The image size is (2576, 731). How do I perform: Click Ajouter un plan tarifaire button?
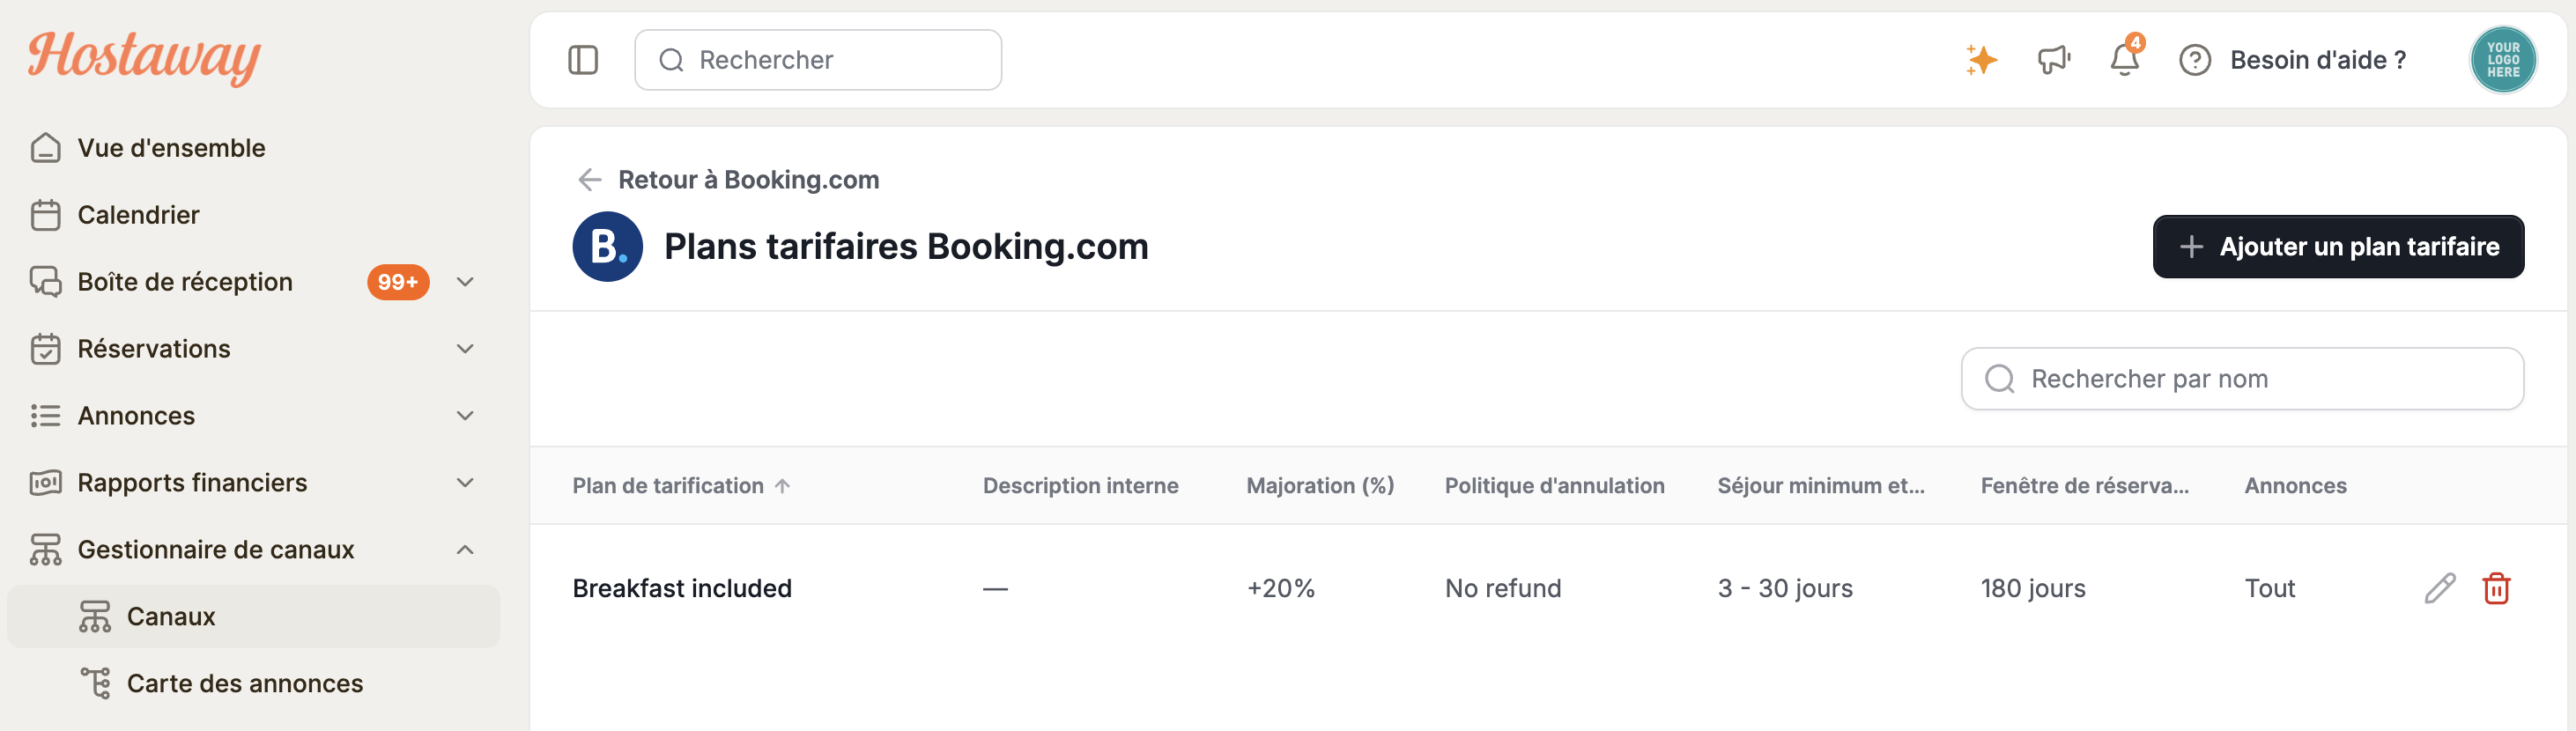click(2338, 247)
